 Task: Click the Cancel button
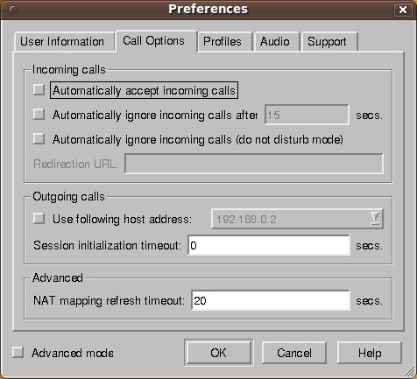(x=294, y=353)
